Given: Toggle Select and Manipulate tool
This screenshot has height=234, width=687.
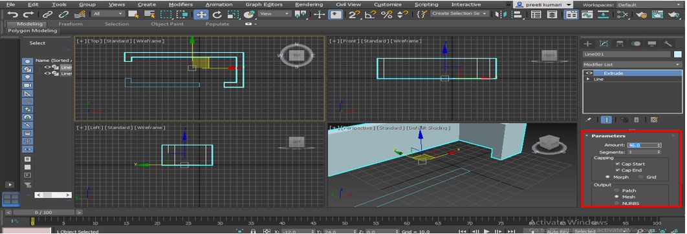Looking at the screenshot, I should coord(320,14).
